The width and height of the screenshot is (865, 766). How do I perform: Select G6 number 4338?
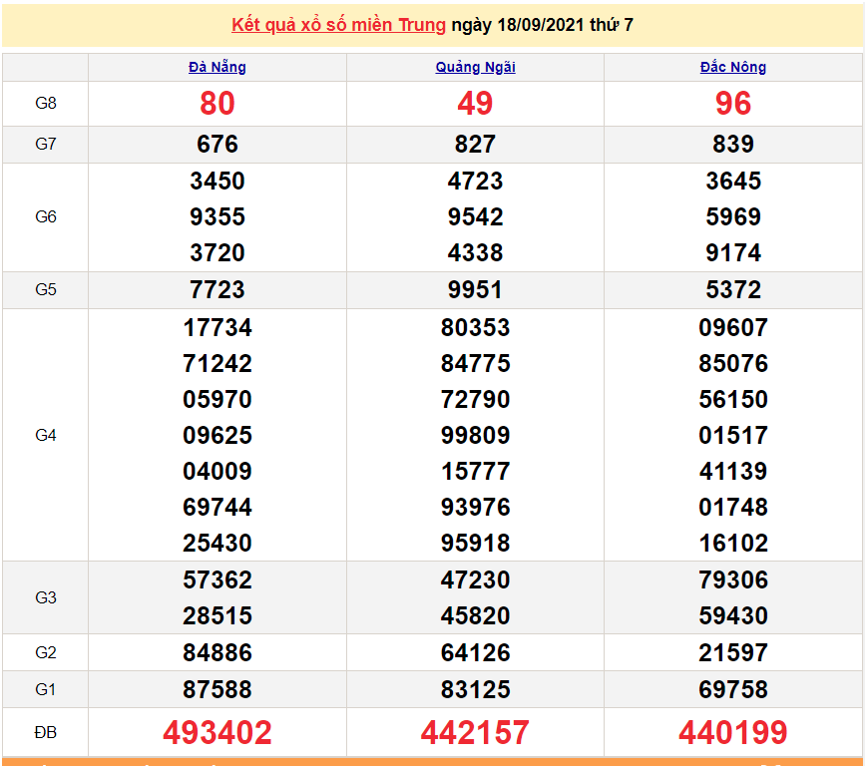(475, 252)
